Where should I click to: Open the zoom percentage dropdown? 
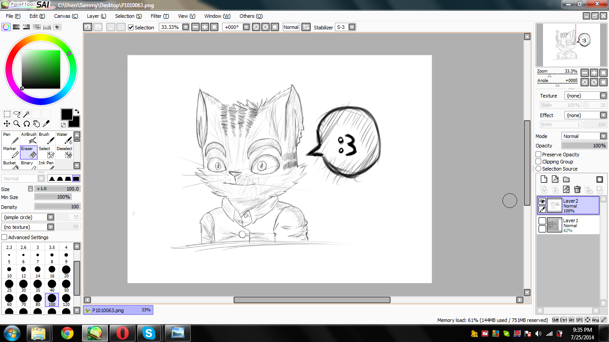[x=186, y=27]
